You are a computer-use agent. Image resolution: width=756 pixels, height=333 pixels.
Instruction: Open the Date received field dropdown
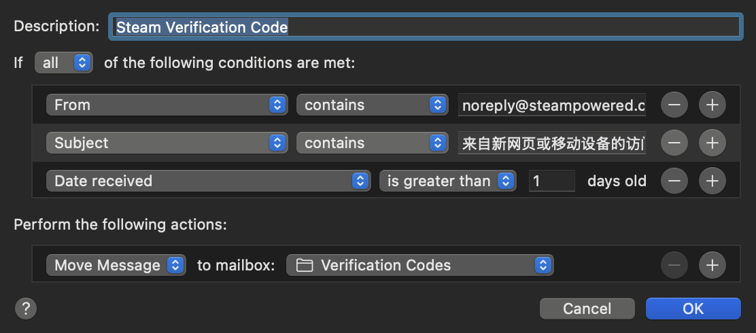(x=208, y=181)
